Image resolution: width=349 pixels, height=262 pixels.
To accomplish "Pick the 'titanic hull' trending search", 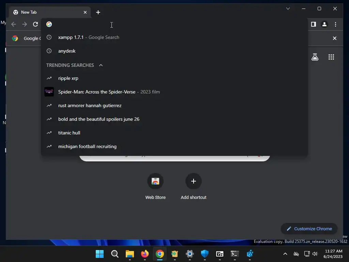I will tap(174, 133).
